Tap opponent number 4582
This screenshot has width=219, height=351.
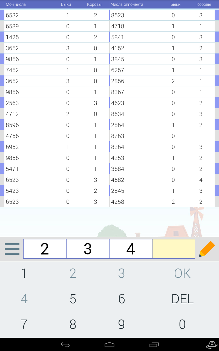pos(118,180)
